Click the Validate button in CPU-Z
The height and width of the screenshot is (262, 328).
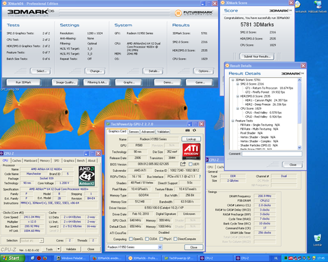[71, 249]
